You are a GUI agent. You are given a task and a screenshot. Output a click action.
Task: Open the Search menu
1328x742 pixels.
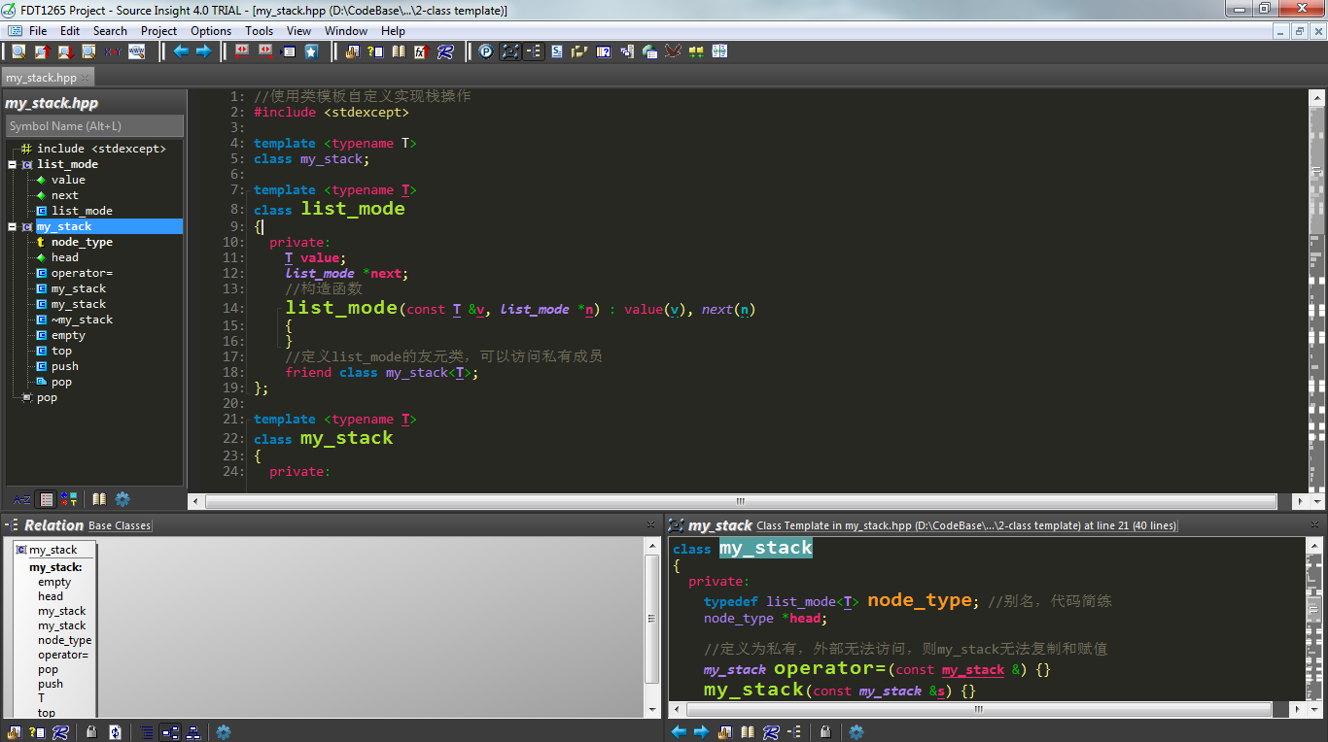(x=110, y=31)
